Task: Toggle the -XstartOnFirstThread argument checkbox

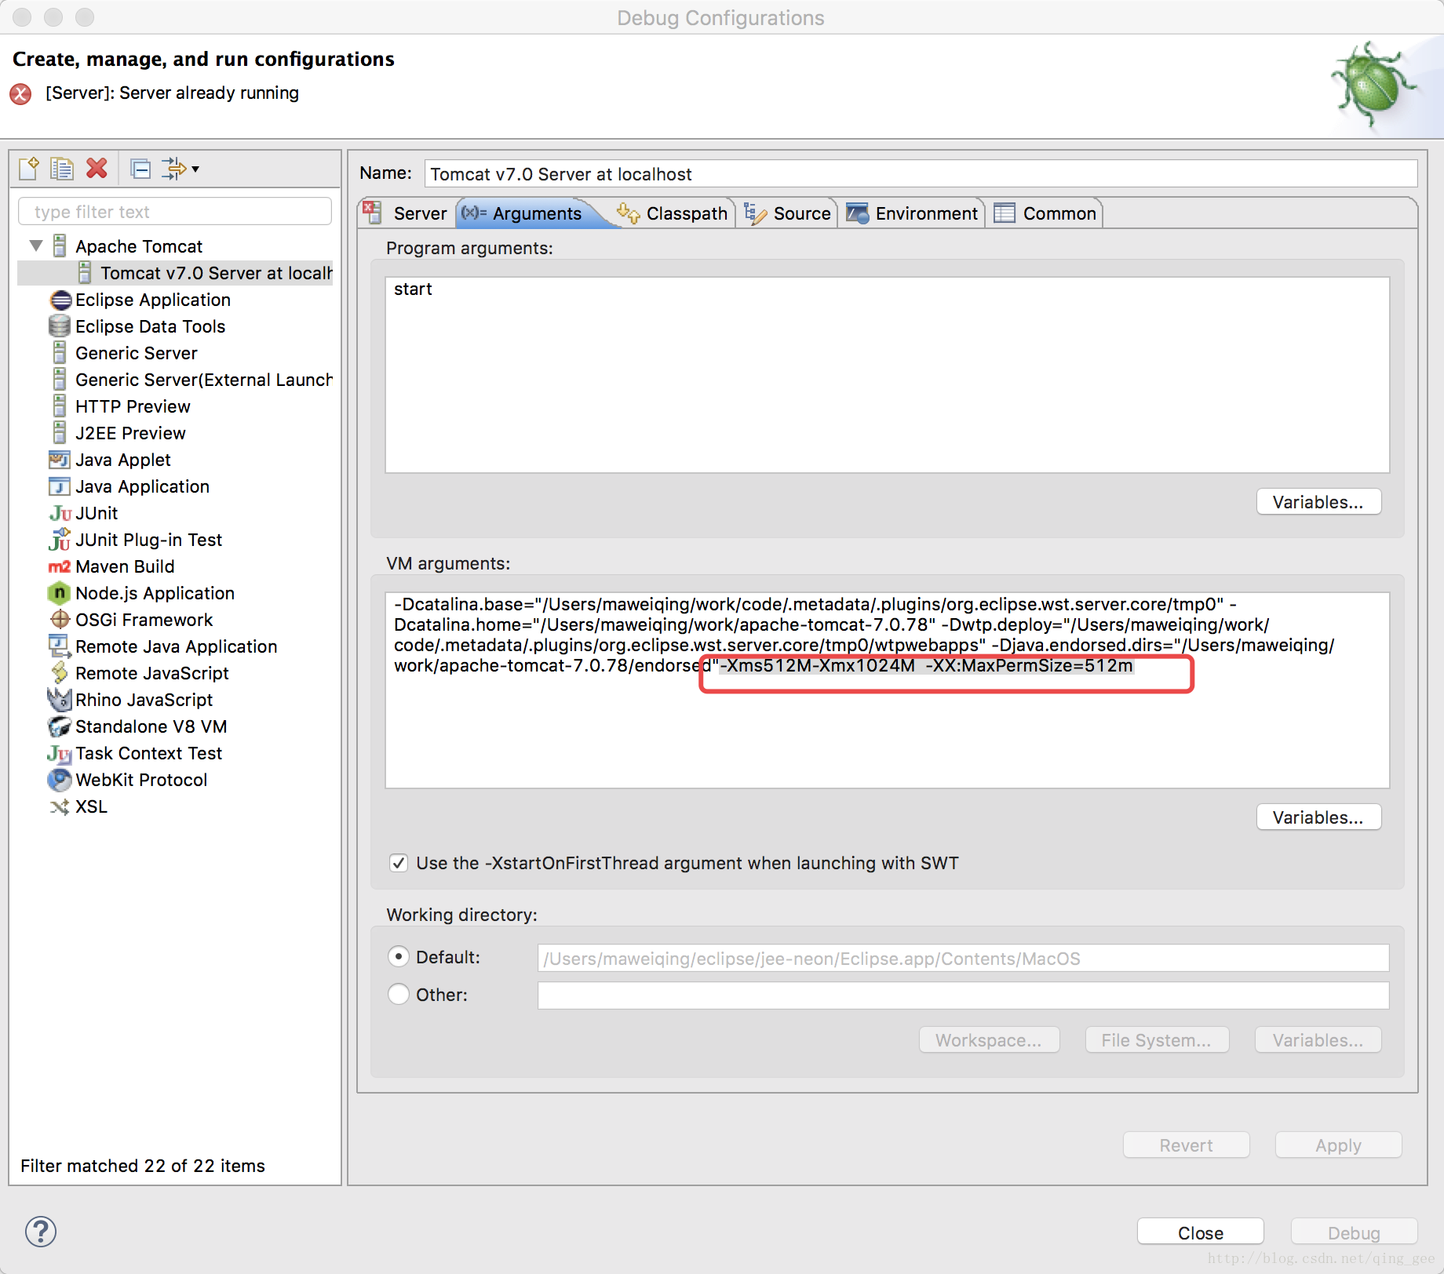Action: click(399, 863)
